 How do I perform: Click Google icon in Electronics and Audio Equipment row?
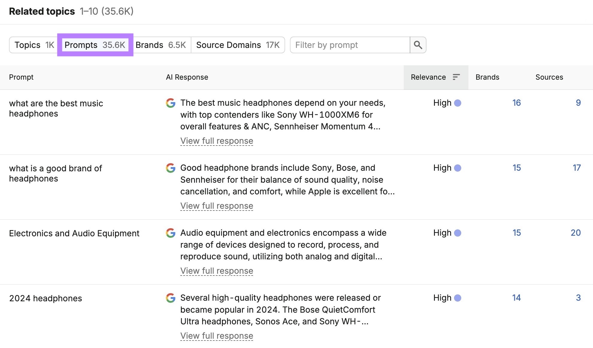click(x=171, y=233)
